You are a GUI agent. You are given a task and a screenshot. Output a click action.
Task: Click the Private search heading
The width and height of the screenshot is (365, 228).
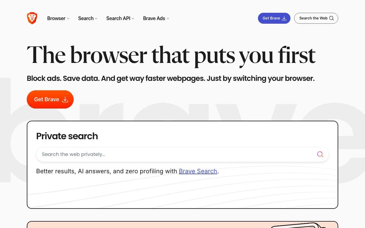click(67, 136)
